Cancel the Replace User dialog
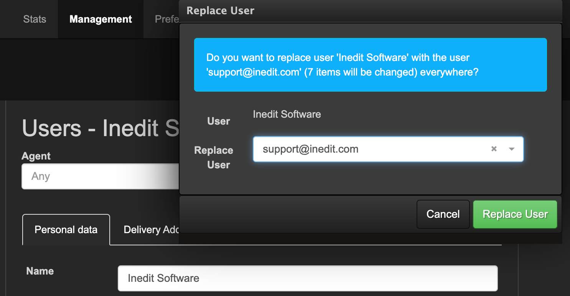 tap(443, 214)
